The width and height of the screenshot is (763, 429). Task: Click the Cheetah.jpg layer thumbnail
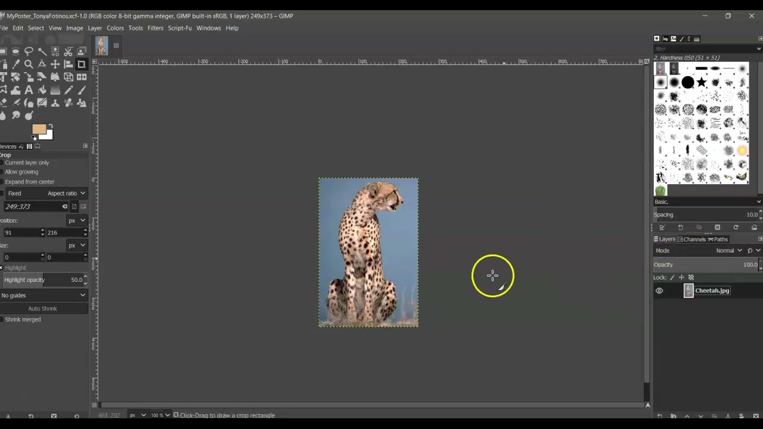688,291
